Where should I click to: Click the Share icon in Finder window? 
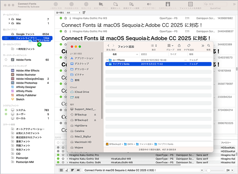point(179,45)
